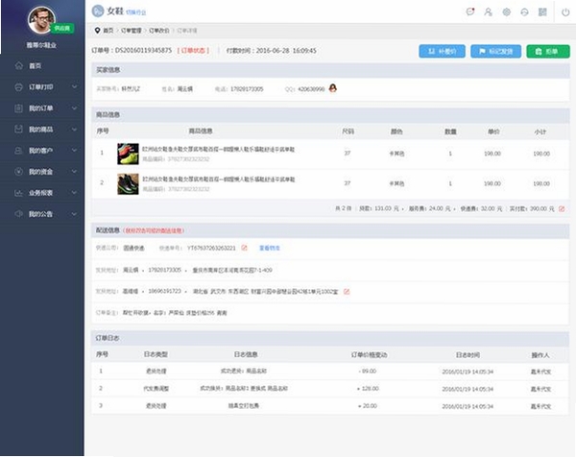Click the green supplier badge on avatar
The image size is (576, 457).
[62, 28]
